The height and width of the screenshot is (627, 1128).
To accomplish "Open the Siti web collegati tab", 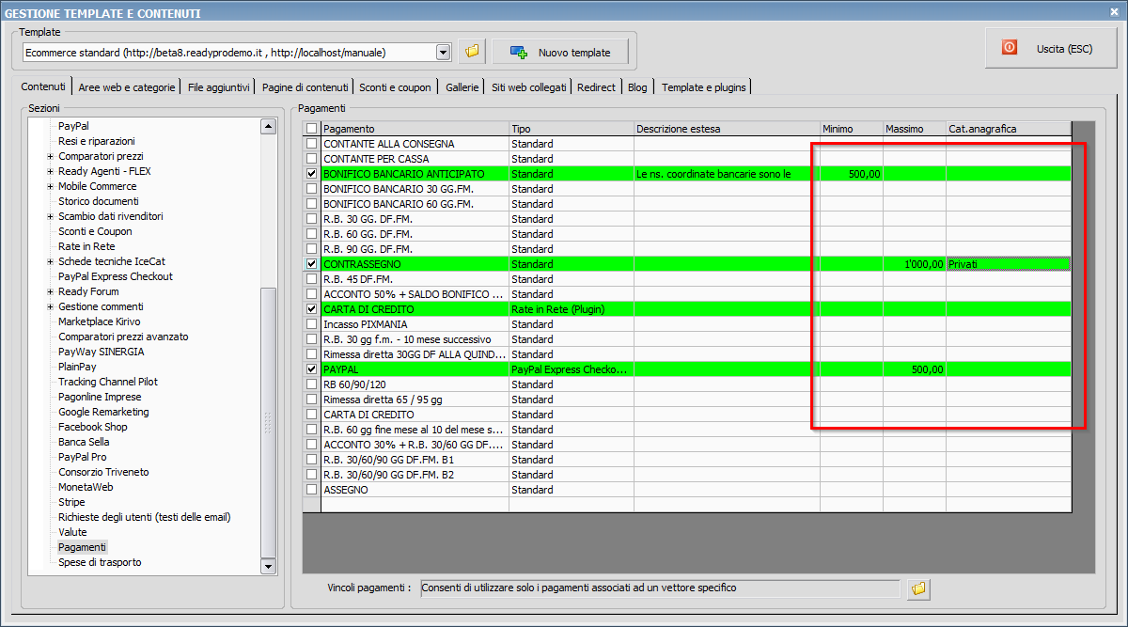I will [x=529, y=87].
